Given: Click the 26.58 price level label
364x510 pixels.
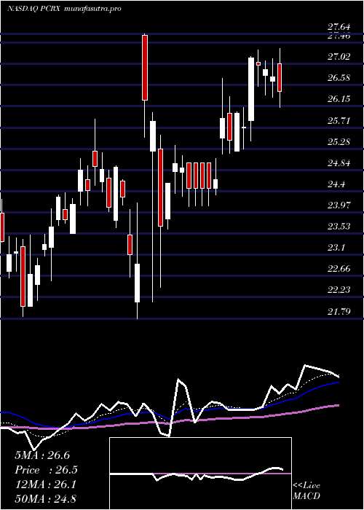Looking at the screenshot, I should coord(339,78).
